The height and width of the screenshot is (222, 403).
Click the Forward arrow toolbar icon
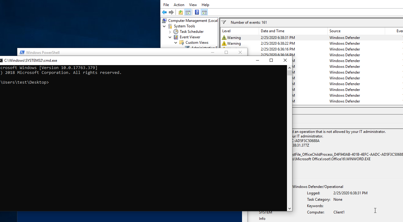[x=171, y=12]
